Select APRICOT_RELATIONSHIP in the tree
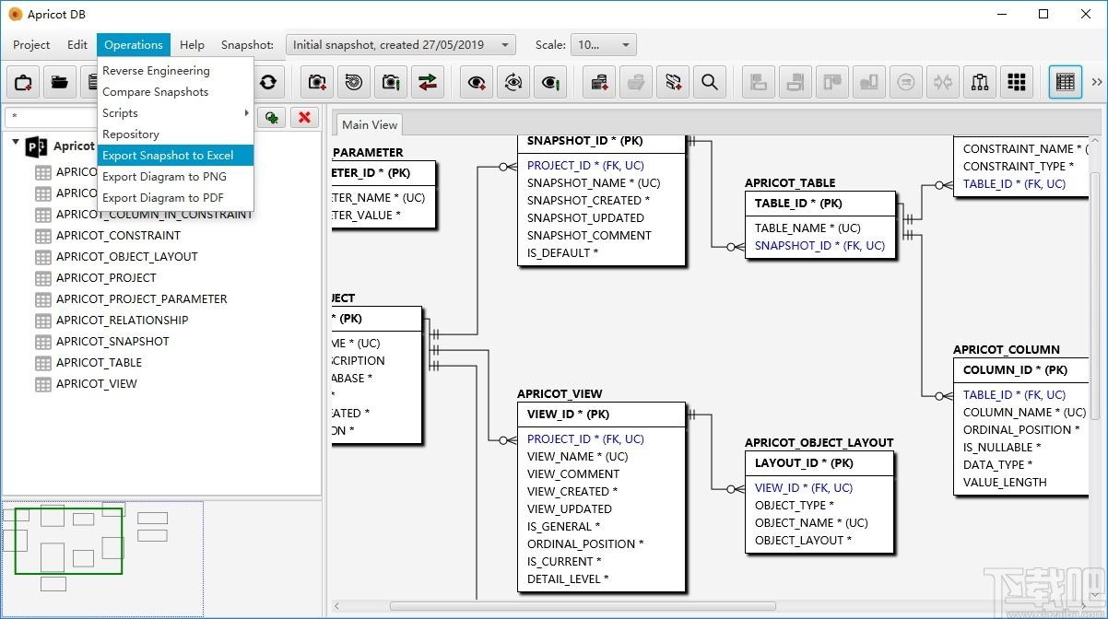The width and height of the screenshot is (1108, 619). click(122, 320)
